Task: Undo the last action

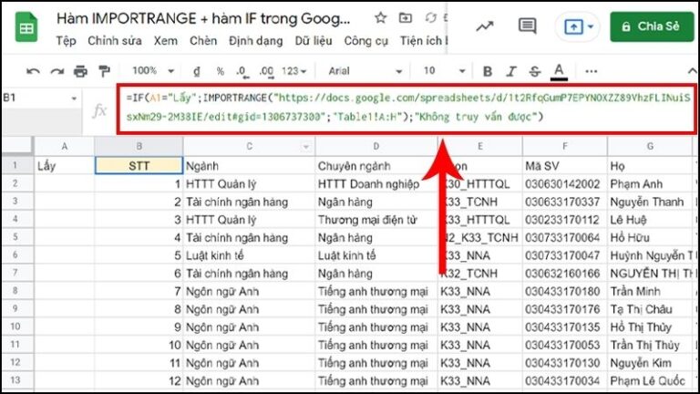Action: pyautogui.click(x=33, y=71)
